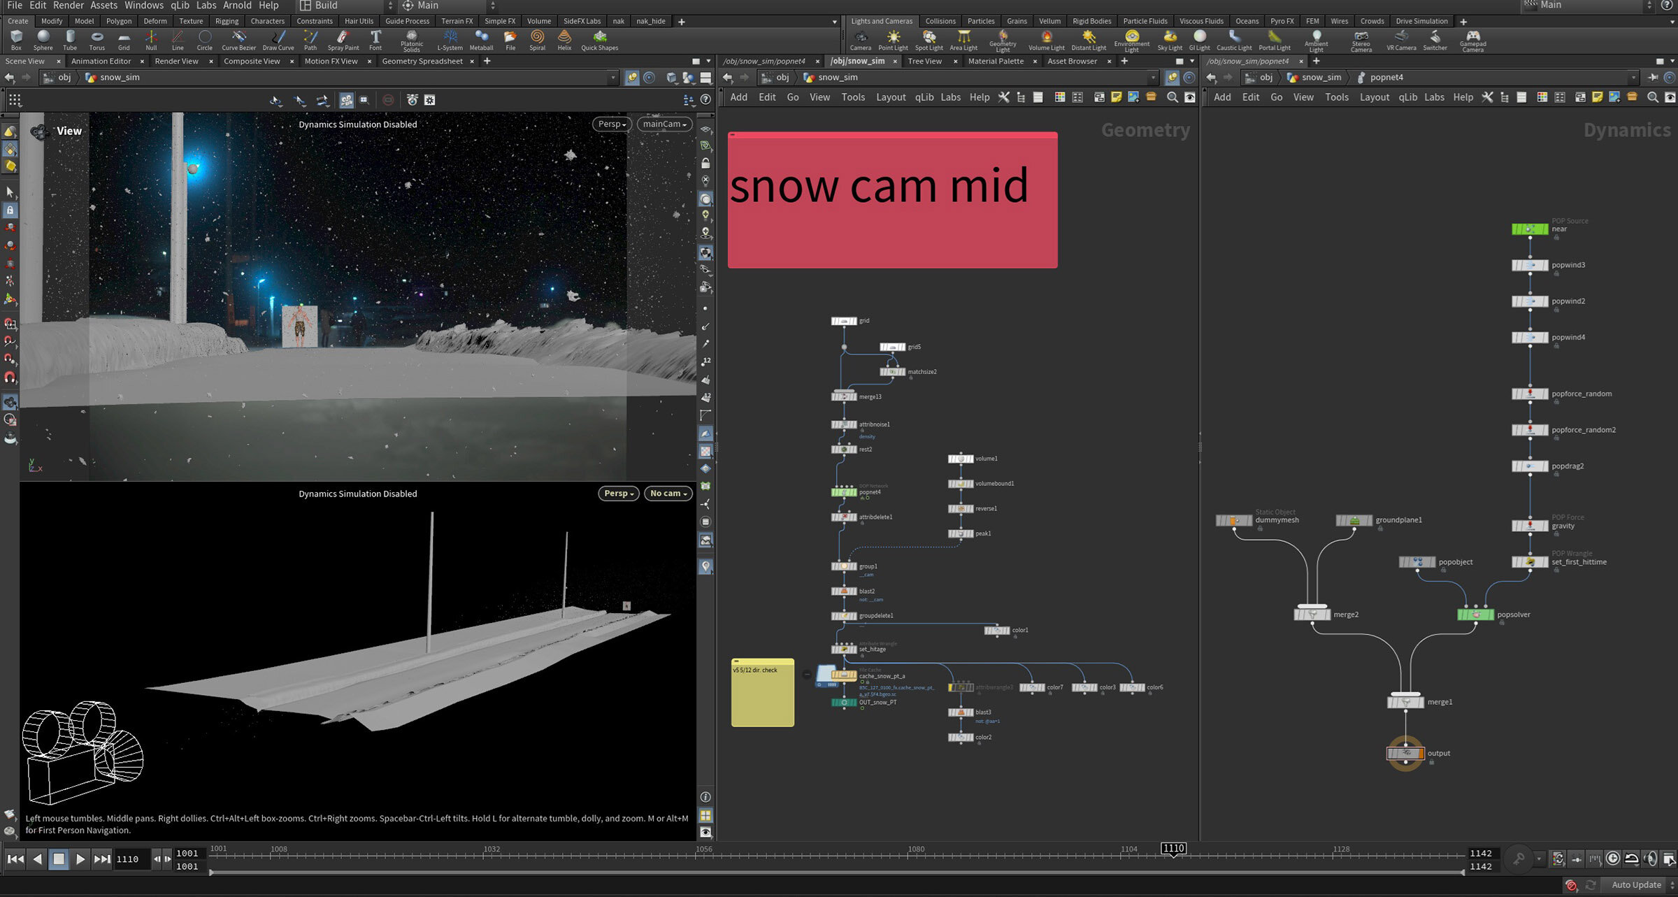Open the Render menu
Image resolution: width=1678 pixels, height=897 pixels.
(68, 6)
